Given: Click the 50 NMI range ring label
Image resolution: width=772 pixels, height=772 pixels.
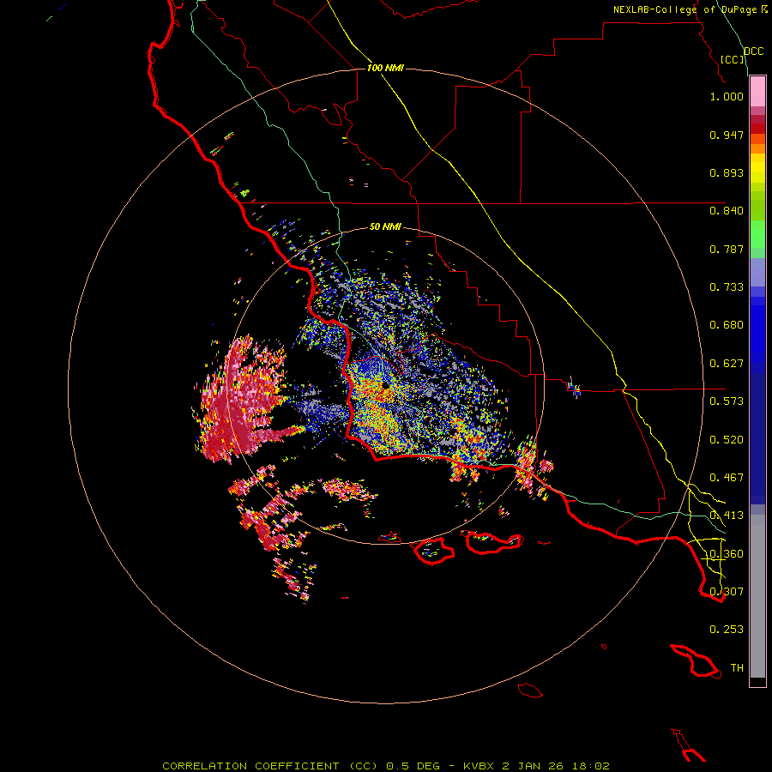Looking at the screenshot, I should (385, 226).
